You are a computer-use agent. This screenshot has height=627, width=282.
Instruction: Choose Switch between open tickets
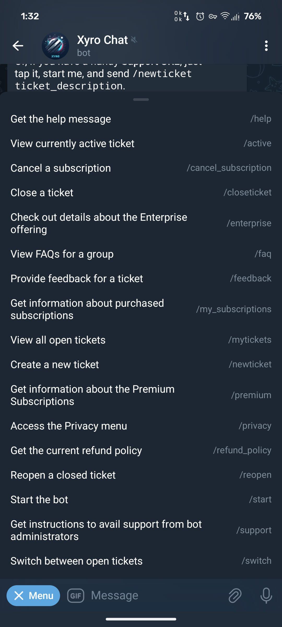tap(141, 561)
